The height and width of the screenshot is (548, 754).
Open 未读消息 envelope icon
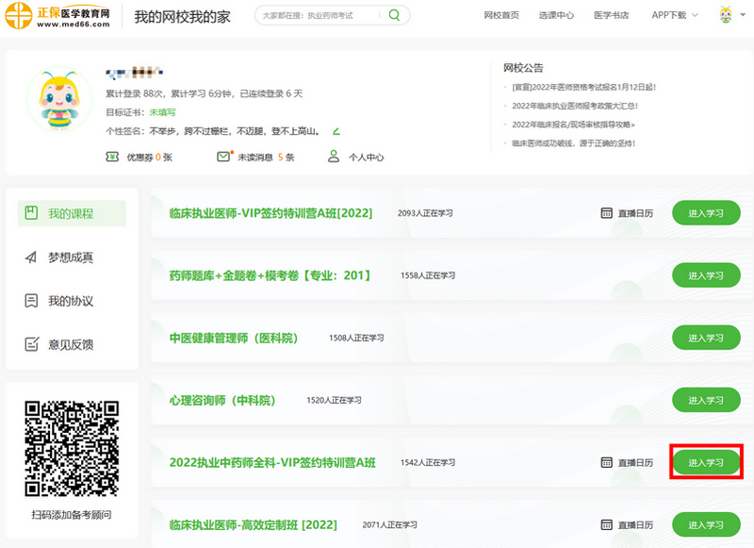(x=223, y=157)
